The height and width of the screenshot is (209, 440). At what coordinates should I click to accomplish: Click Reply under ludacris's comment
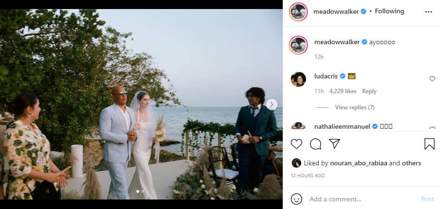tap(369, 91)
